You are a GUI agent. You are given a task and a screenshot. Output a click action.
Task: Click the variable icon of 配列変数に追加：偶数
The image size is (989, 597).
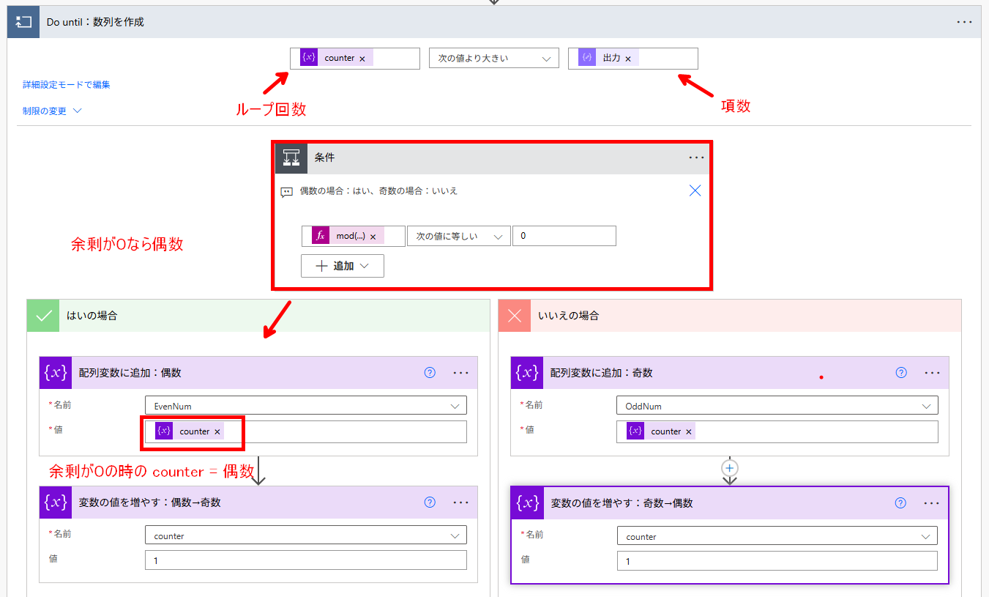tap(56, 373)
